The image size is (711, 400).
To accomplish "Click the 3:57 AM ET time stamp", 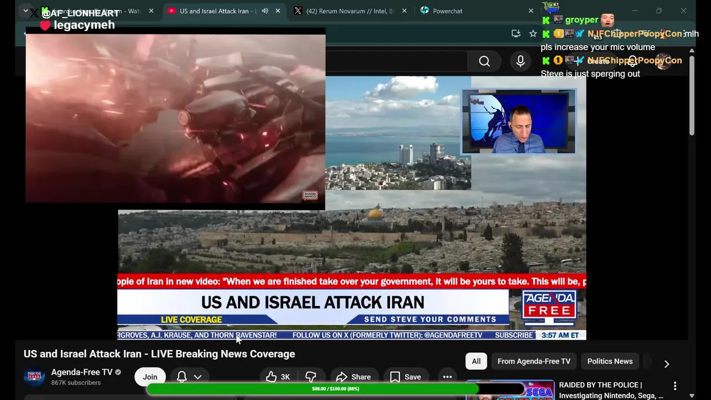I will pyautogui.click(x=560, y=335).
